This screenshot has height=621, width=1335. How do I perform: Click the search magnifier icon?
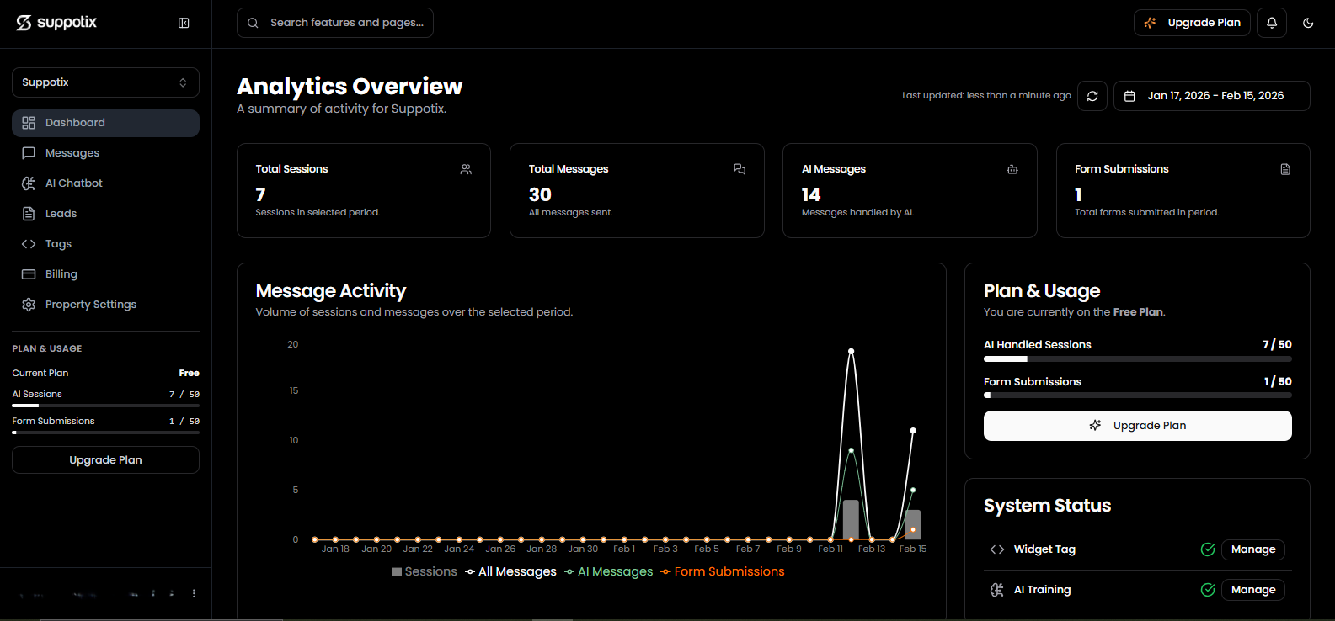coord(253,23)
